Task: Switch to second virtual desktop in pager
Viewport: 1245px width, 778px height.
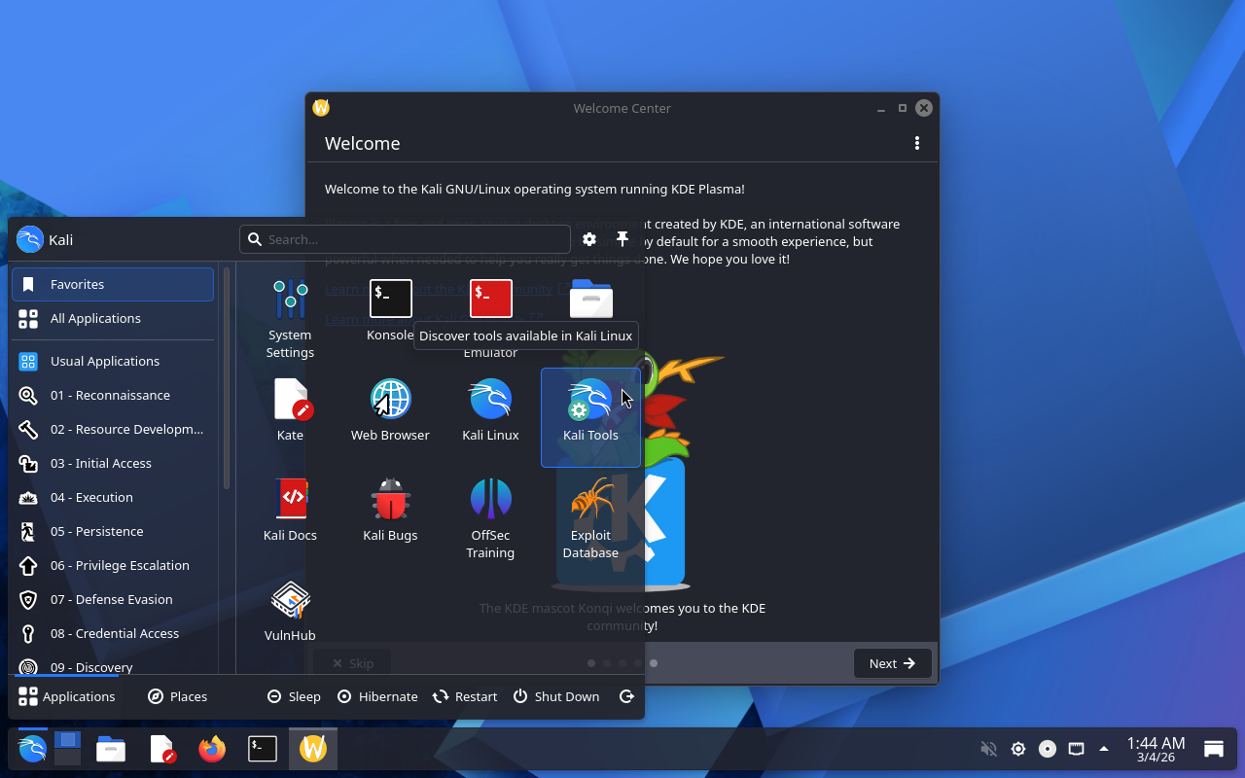Action: [67, 757]
